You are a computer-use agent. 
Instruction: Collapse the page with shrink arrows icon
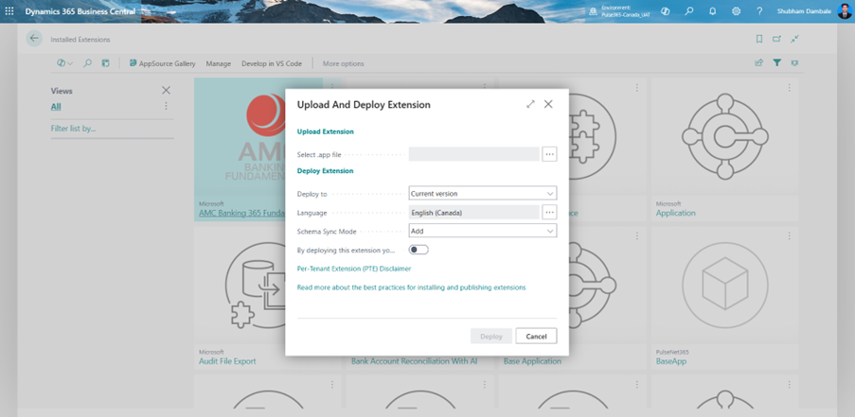click(795, 39)
